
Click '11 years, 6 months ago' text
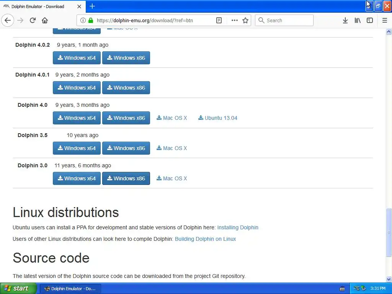tap(83, 165)
